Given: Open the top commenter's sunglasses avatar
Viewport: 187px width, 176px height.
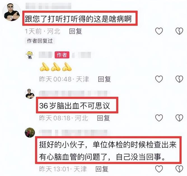Looking at the screenshot, I should pyautogui.click(x=12, y=12).
